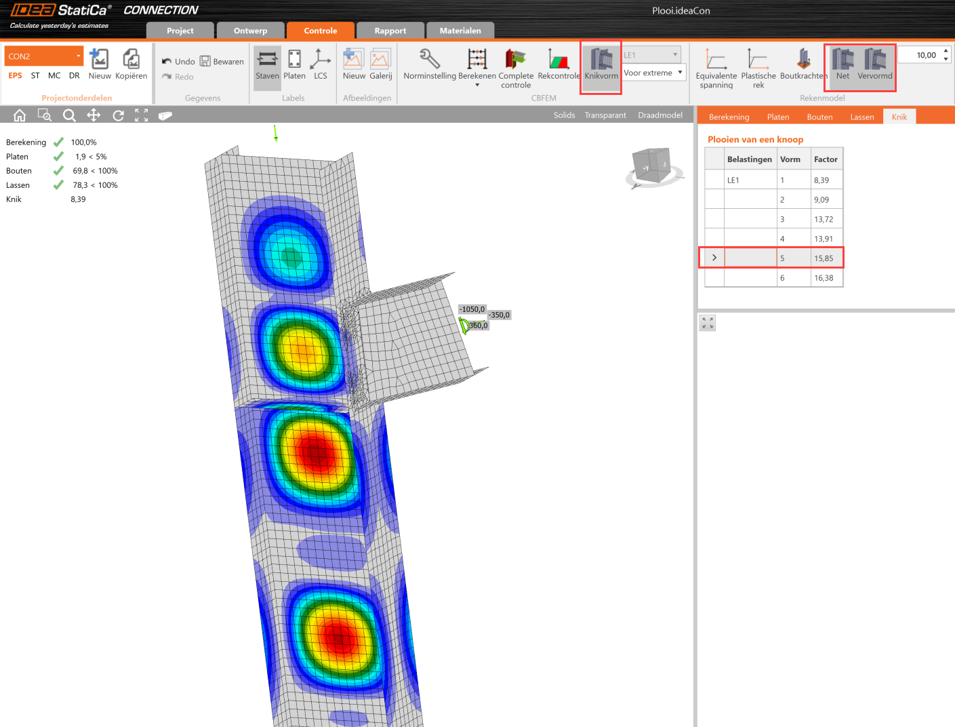Switch to the Rapport tab
The height and width of the screenshot is (727, 955).
[x=390, y=31]
